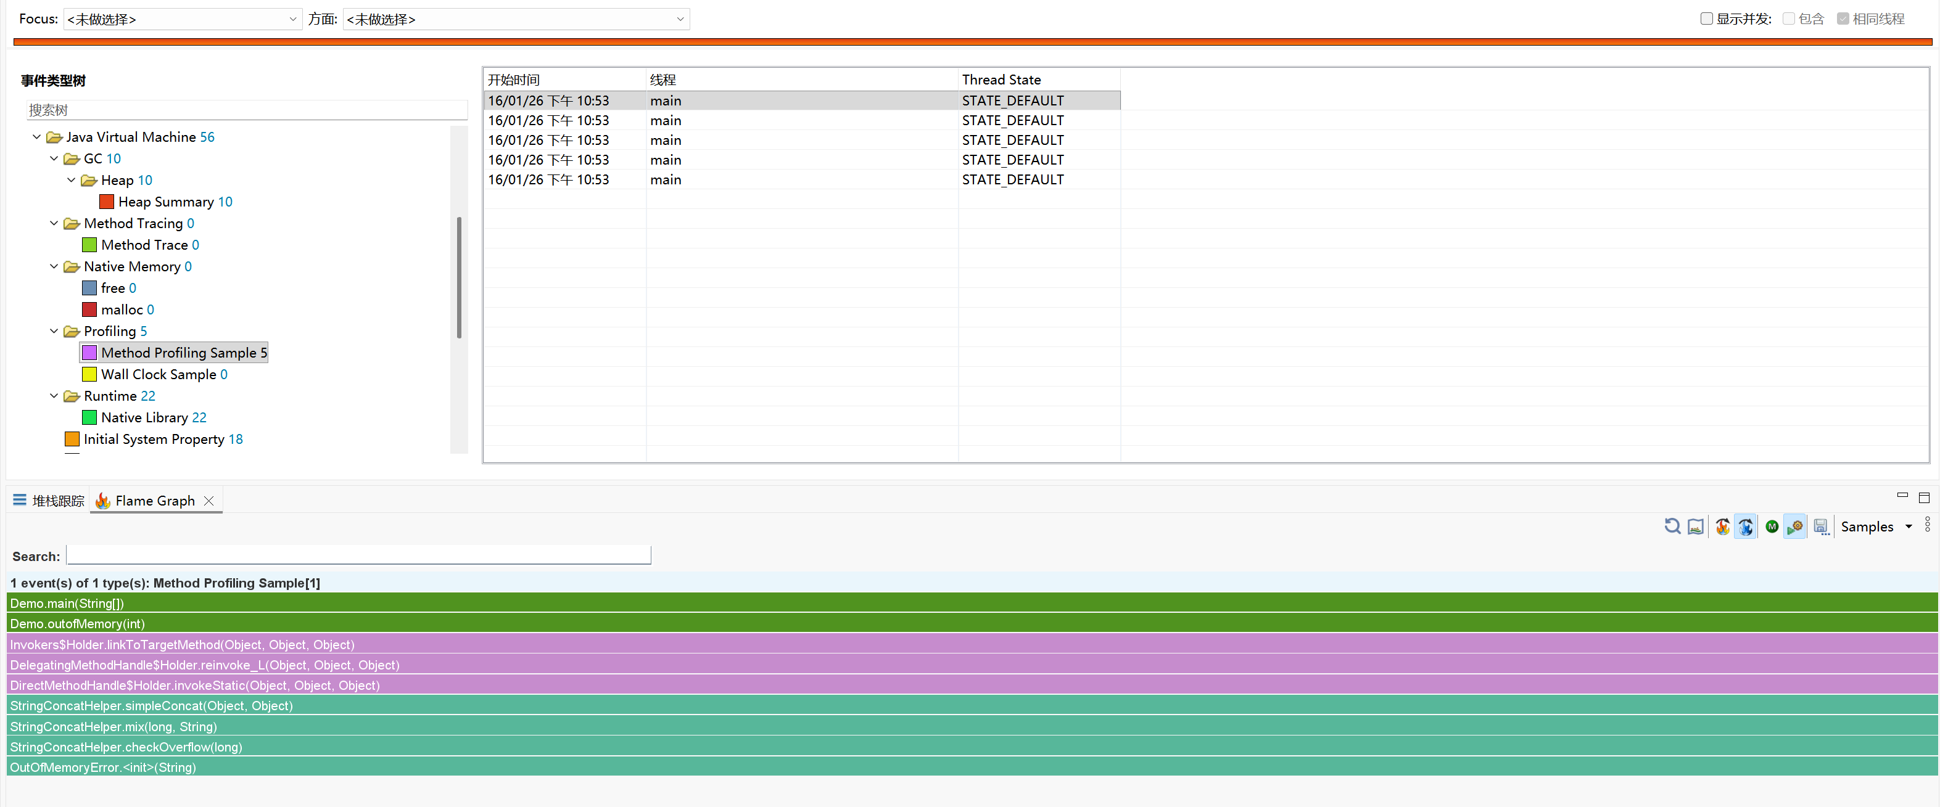
Task: Click the map legend icon in toolbar
Action: click(1695, 526)
